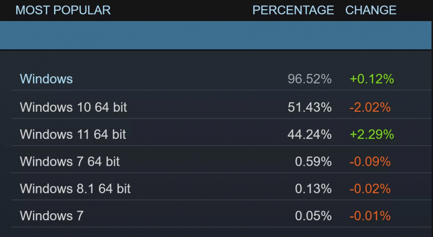The height and width of the screenshot is (237, 433).
Task: Expand the Windows category row
Action: click(46, 79)
